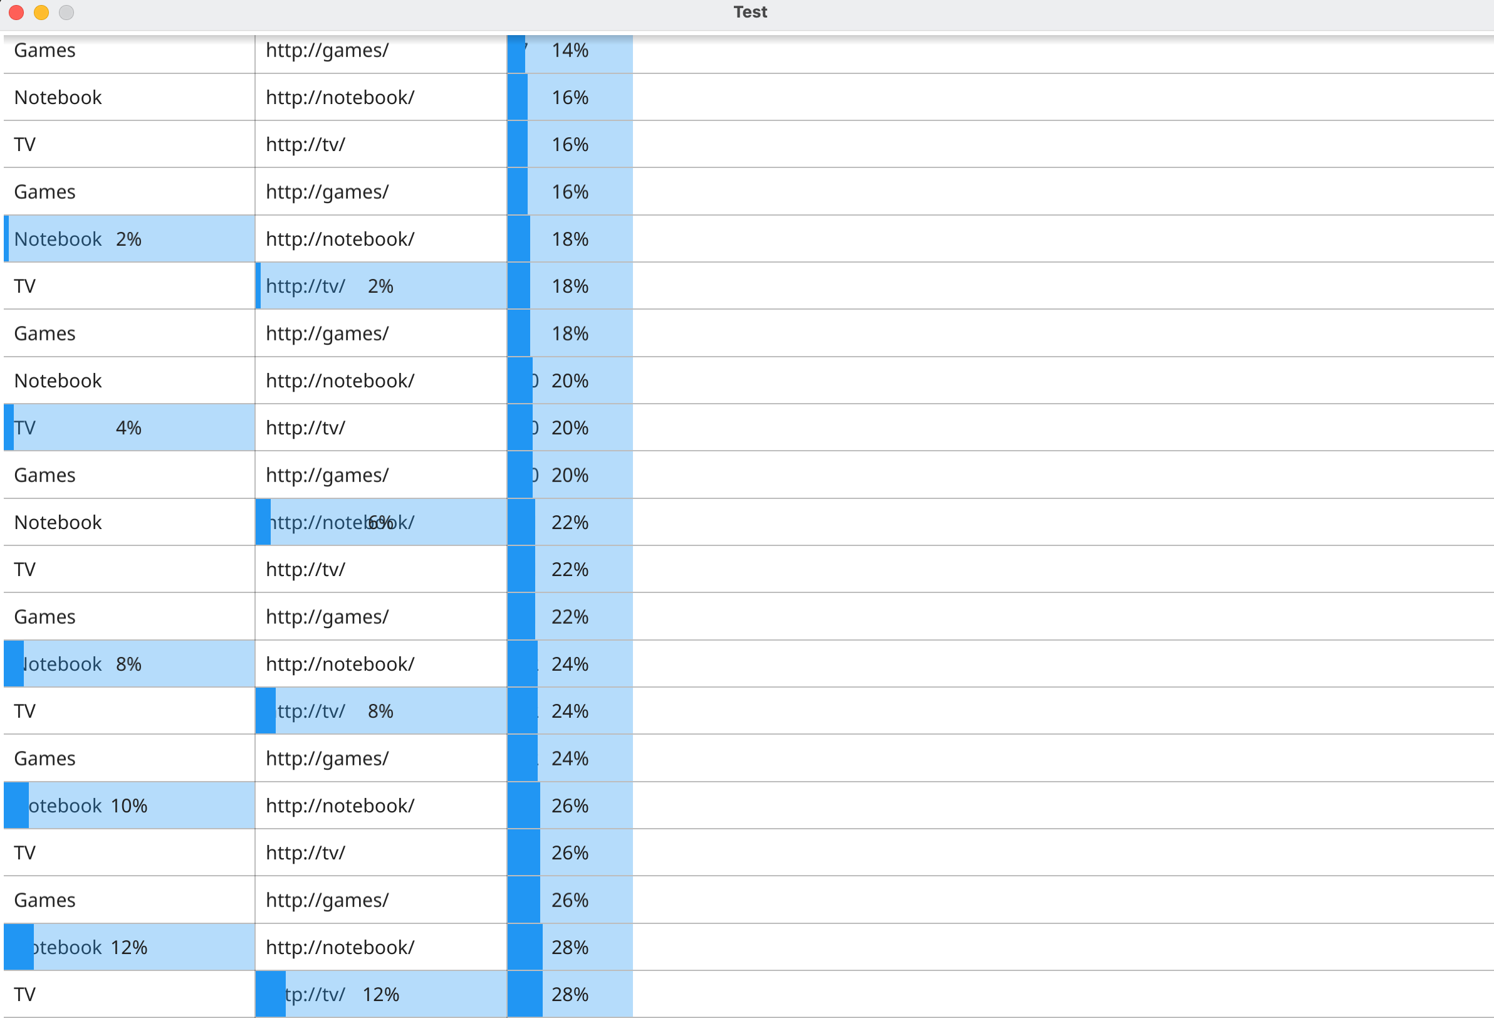
Task: Click the 14% progress bar
Action: (x=569, y=50)
